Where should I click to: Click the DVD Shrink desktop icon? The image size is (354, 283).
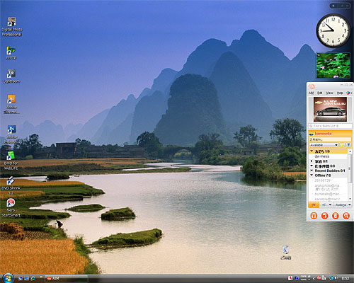[11, 185]
